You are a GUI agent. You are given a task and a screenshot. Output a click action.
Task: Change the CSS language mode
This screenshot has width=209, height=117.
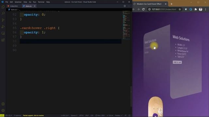(92, 116)
